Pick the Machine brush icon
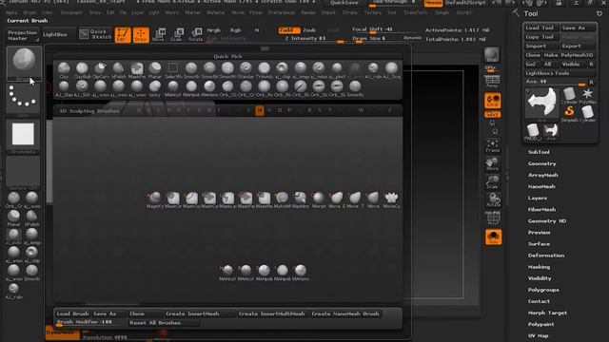 [x=301, y=199]
